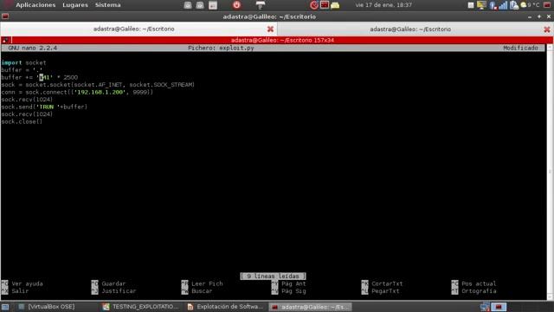The image size is (554, 312).
Task: Click the yellow folder icon in the top panel
Action: pos(335,5)
